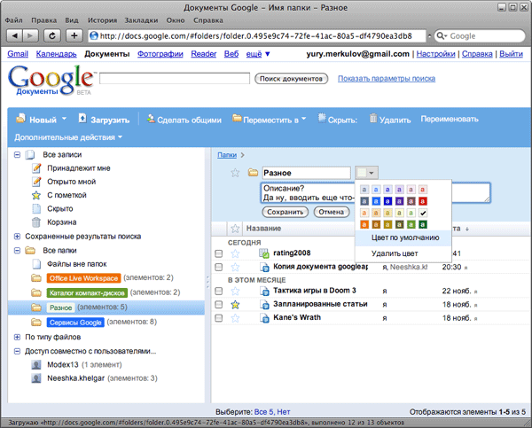Click the pencil icon for Принадлежит мне
Screen dimensions: 532x428
coord(36,167)
